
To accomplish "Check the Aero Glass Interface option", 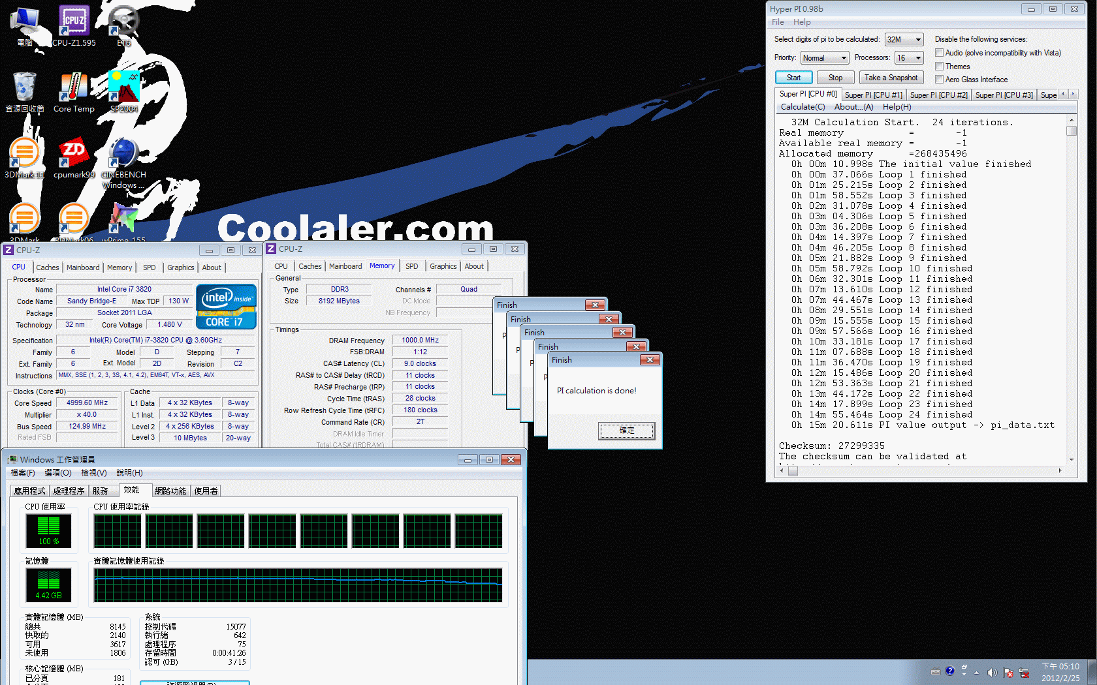I will [939, 80].
